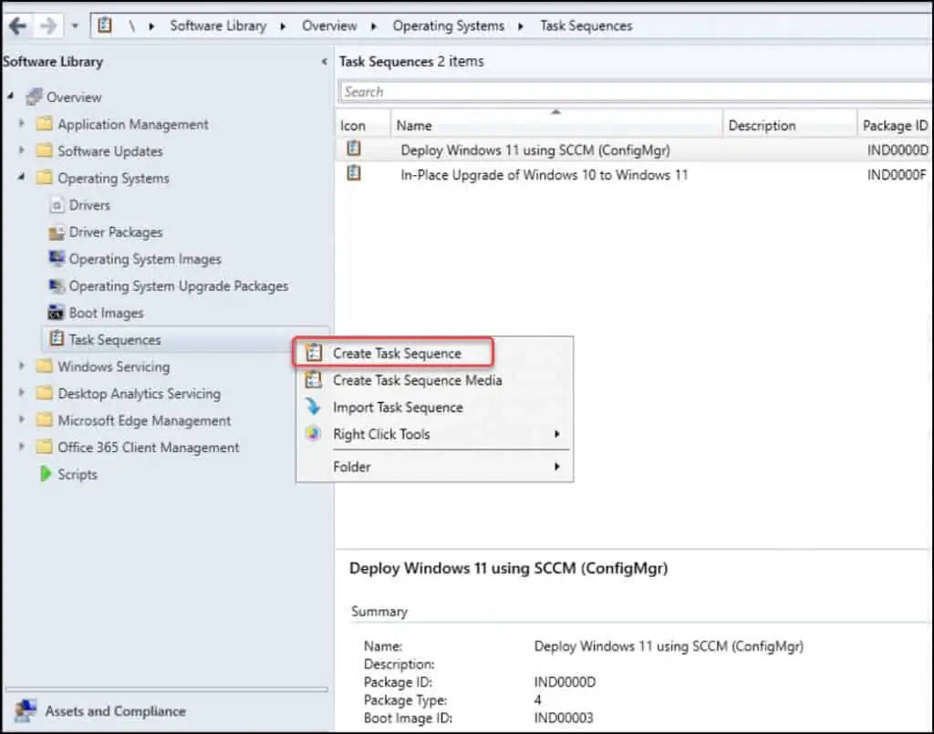Select Operating System Upgrade Packages node
Screen dimensions: 934x734
178,285
